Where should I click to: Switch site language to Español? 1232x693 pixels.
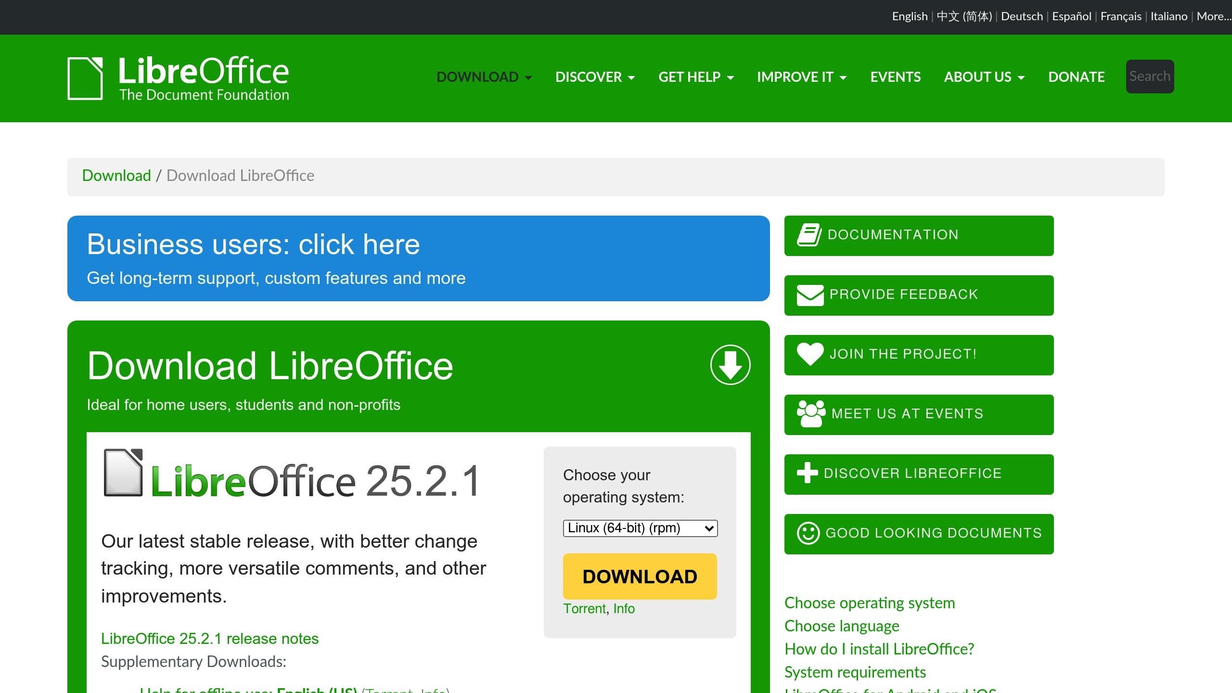click(x=1072, y=16)
